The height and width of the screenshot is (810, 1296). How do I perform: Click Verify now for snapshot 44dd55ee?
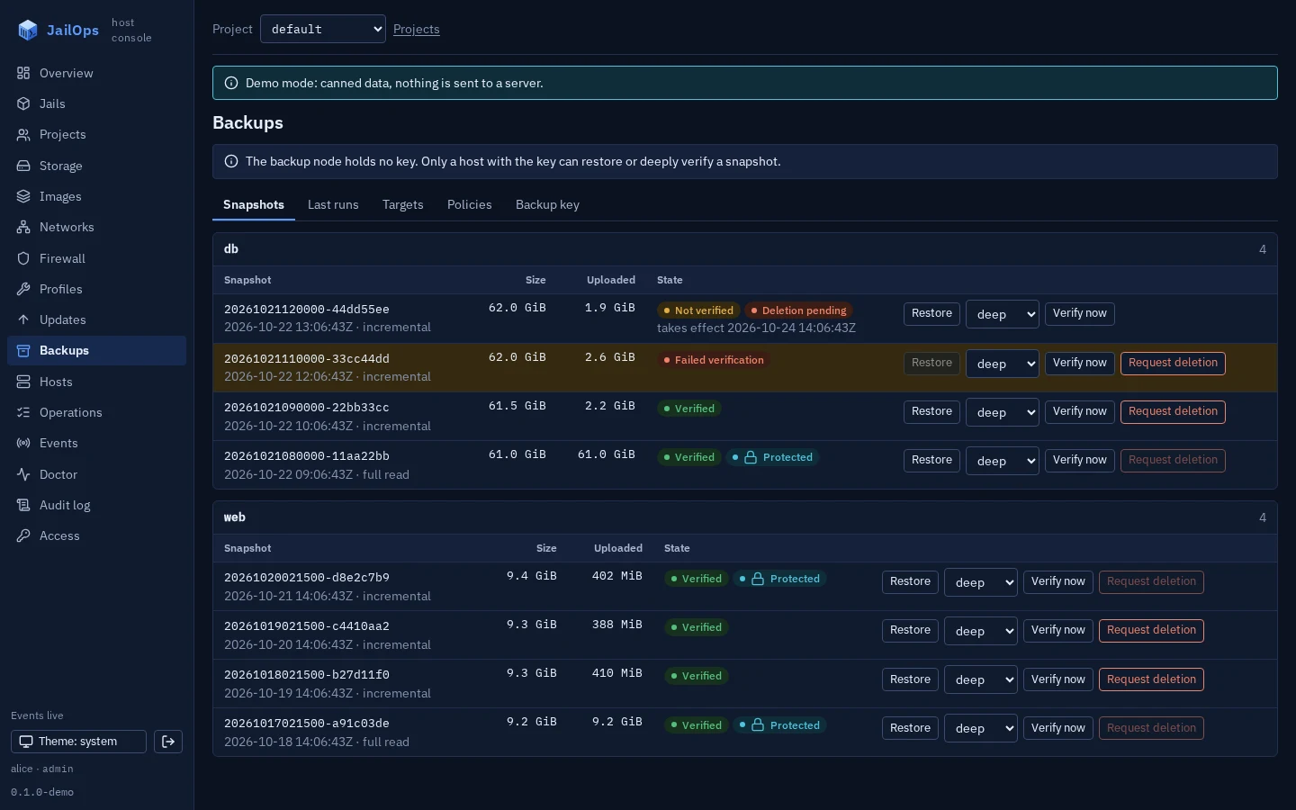click(1080, 313)
